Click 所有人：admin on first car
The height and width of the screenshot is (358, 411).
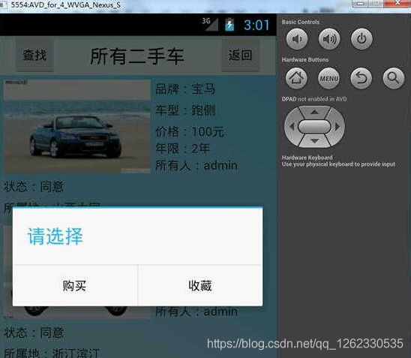[196, 166]
